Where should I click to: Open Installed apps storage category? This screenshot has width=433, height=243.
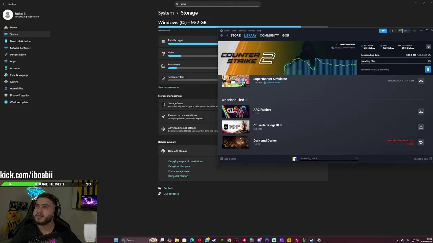188,42
